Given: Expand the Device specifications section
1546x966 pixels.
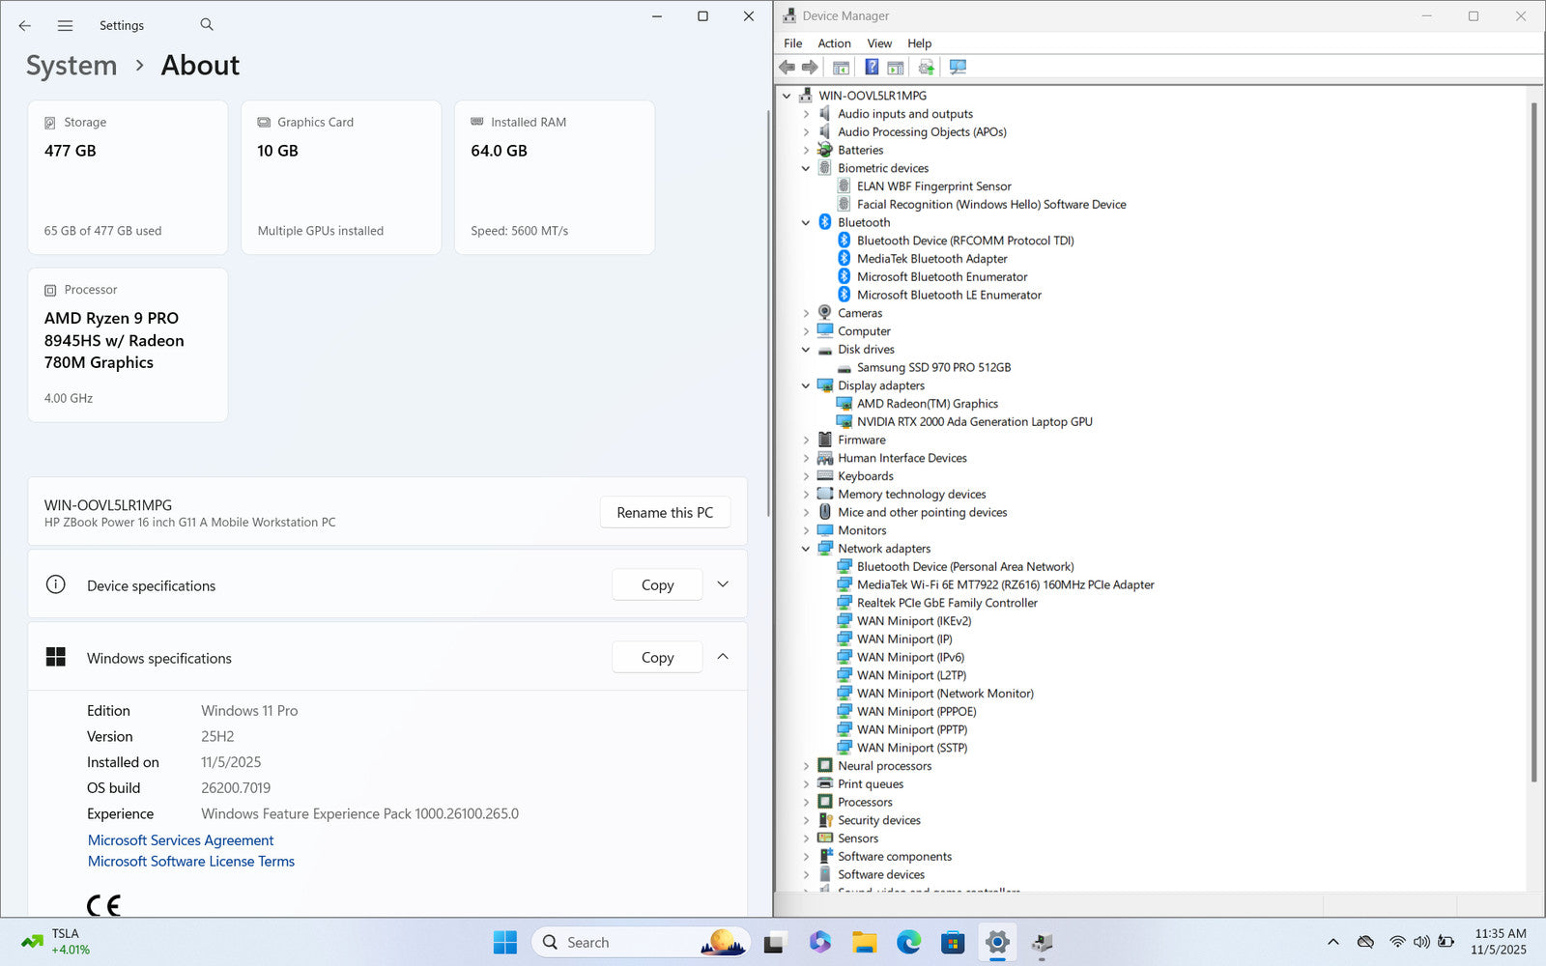Looking at the screenshot, I should pos(723,584).
